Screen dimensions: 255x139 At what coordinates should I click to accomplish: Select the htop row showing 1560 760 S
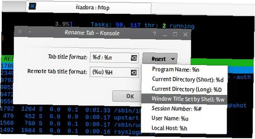pos(71,124)
